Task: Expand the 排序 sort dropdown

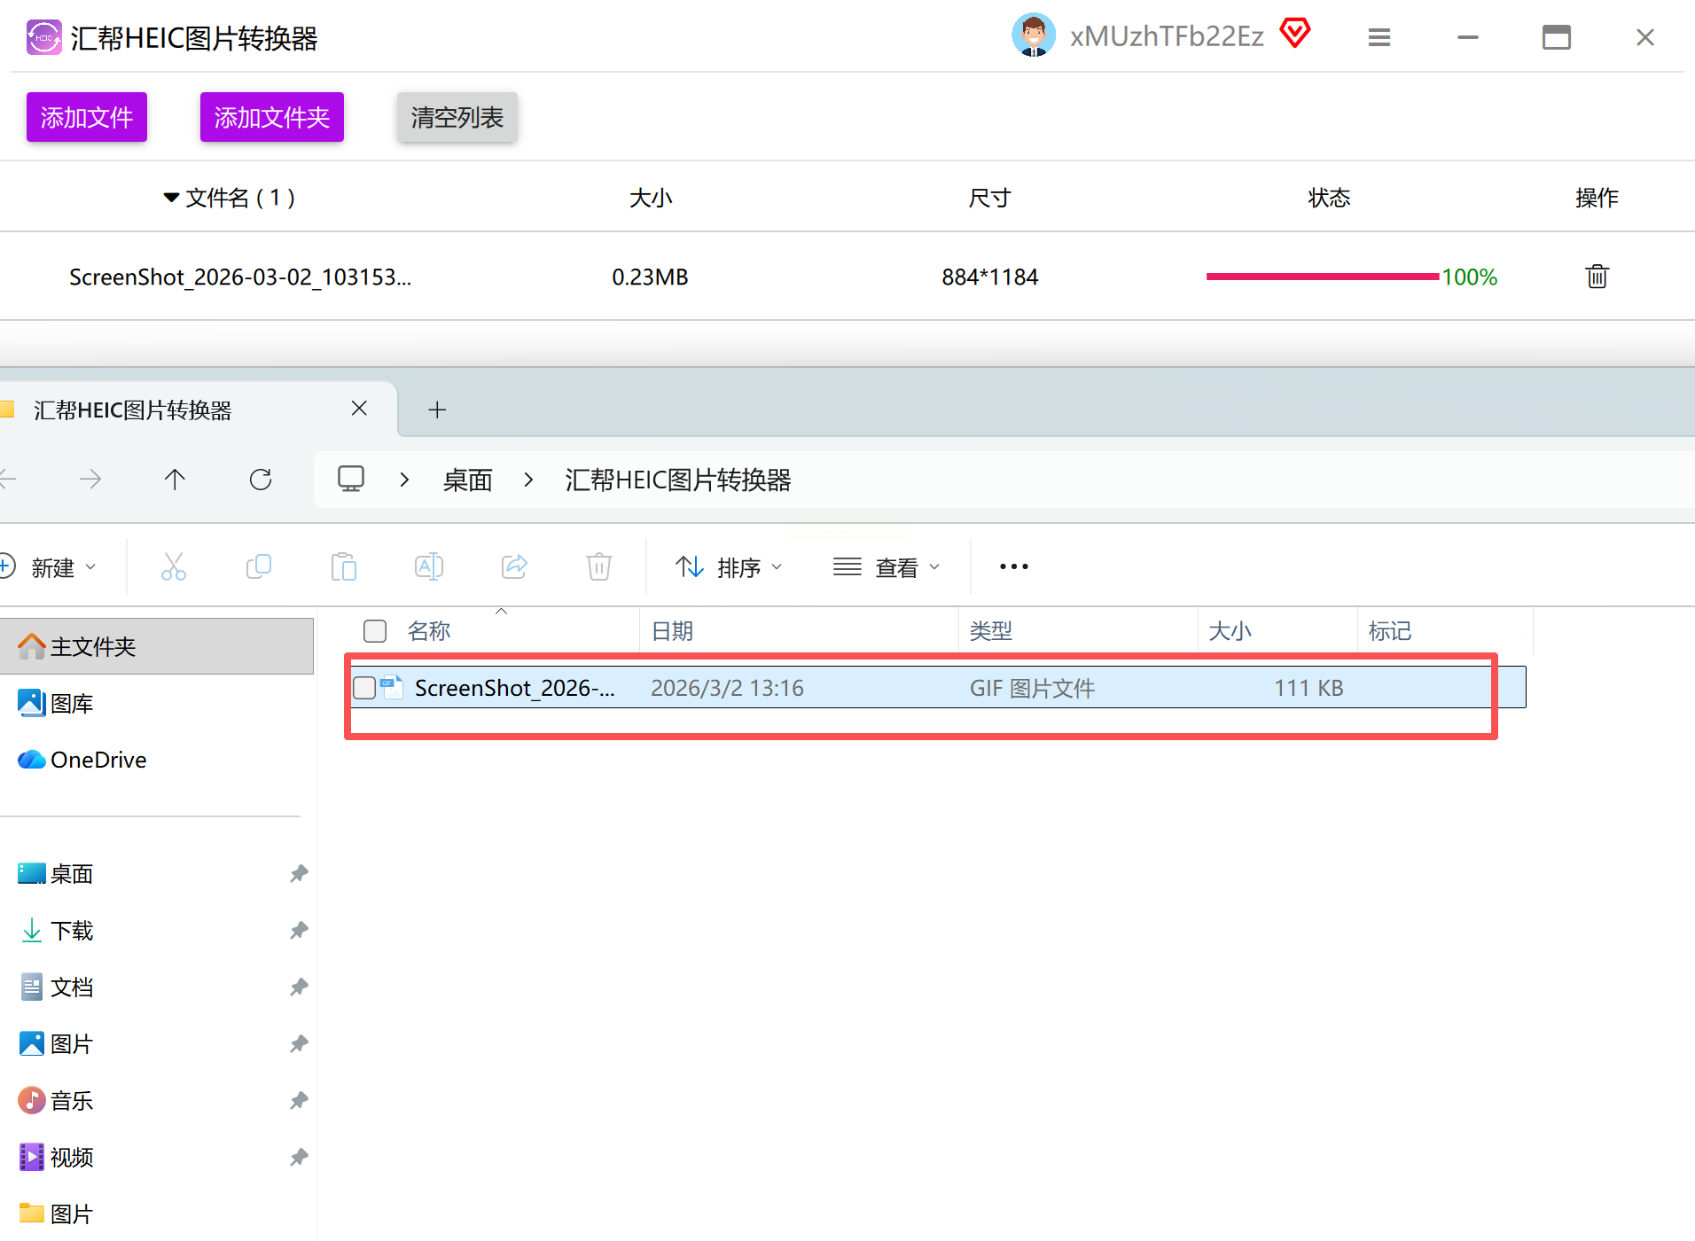Action: click(x=729, y=567)
